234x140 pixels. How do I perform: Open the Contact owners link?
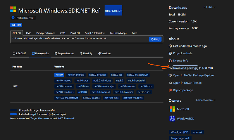(x=206, y=100)
